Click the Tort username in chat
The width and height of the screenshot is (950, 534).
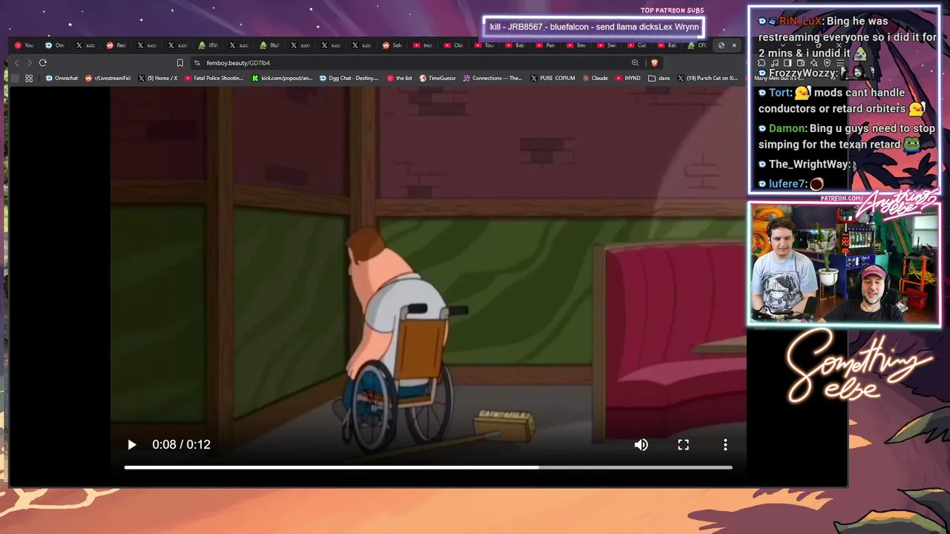[779, 93]
